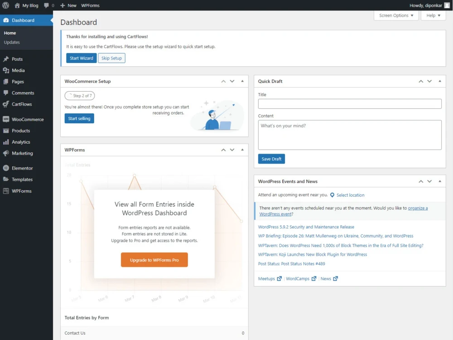Click the Pages icon in the sidebar
This screenshot has width=453, height=340.
[x=6, y=82]
